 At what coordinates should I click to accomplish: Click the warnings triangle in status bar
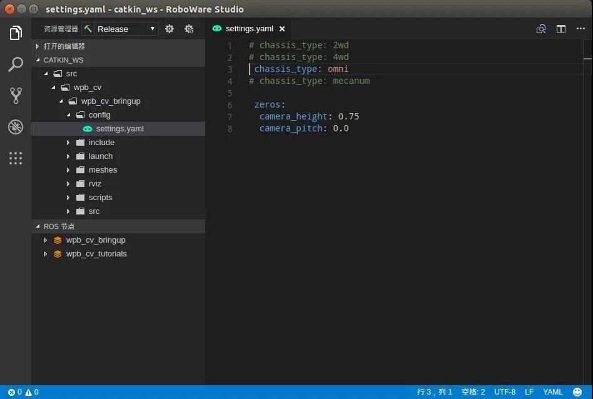(28, 392)
